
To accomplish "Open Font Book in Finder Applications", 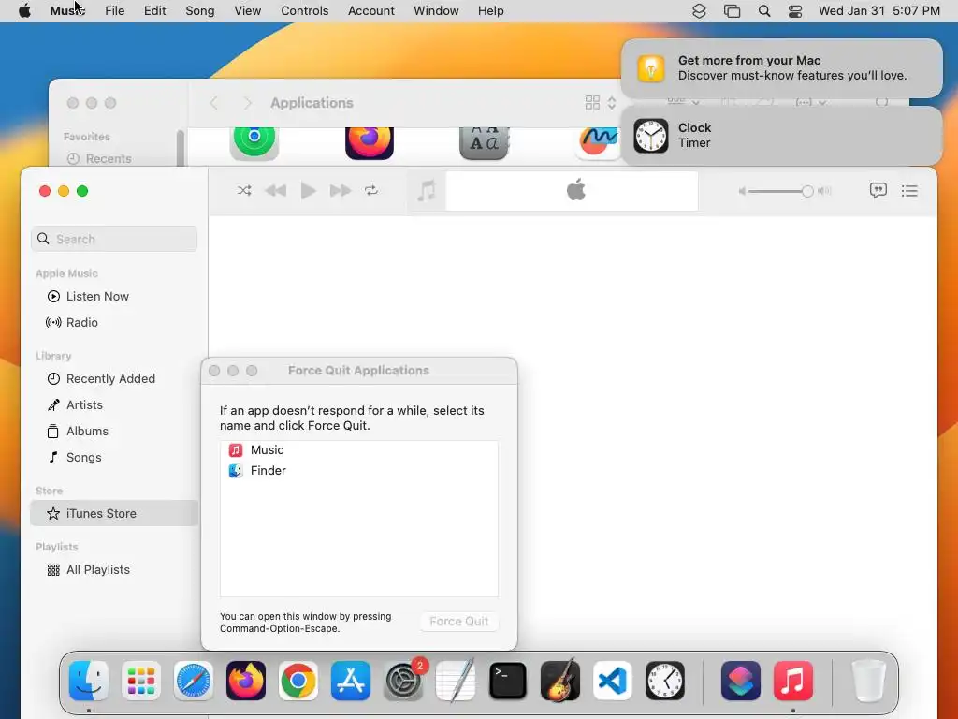I will click(484, 142).
